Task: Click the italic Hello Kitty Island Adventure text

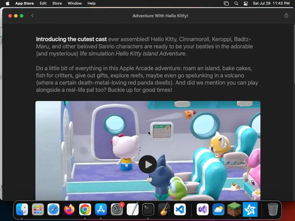Action: point(150,54)
